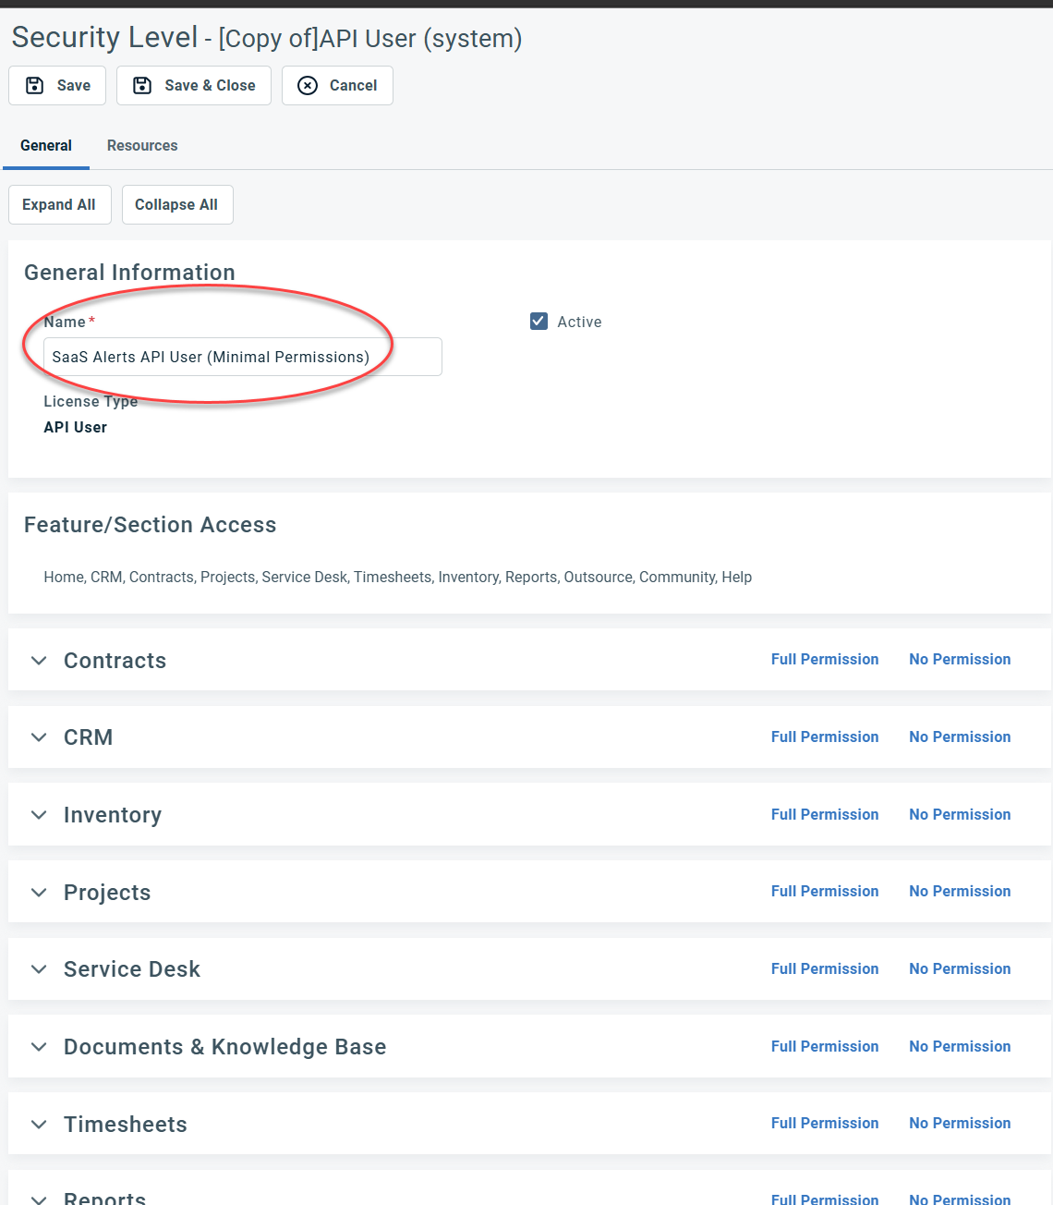Expand the Service Desk section

point(39,969)
